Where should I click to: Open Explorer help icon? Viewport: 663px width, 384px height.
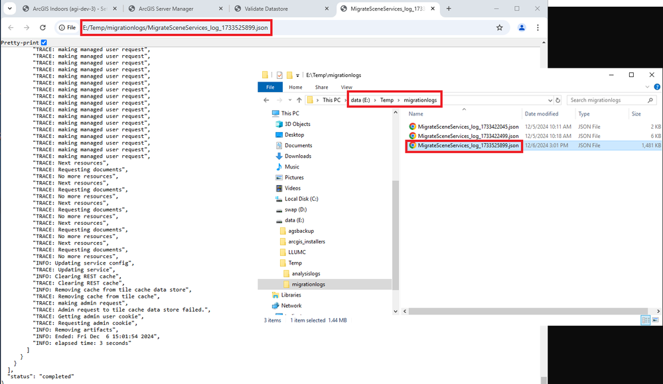(x=656, y=87)
